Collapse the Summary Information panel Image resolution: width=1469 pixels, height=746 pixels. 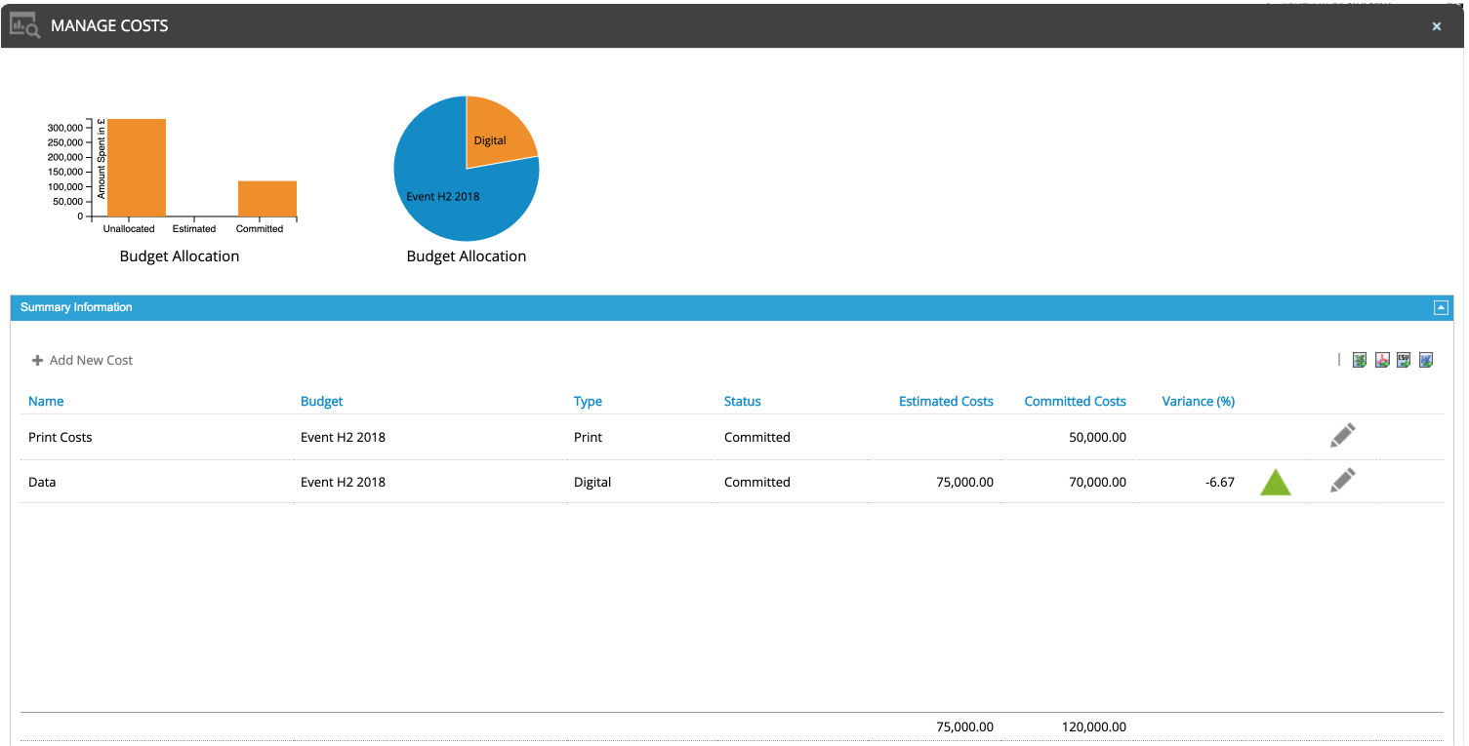[1440, 307]
